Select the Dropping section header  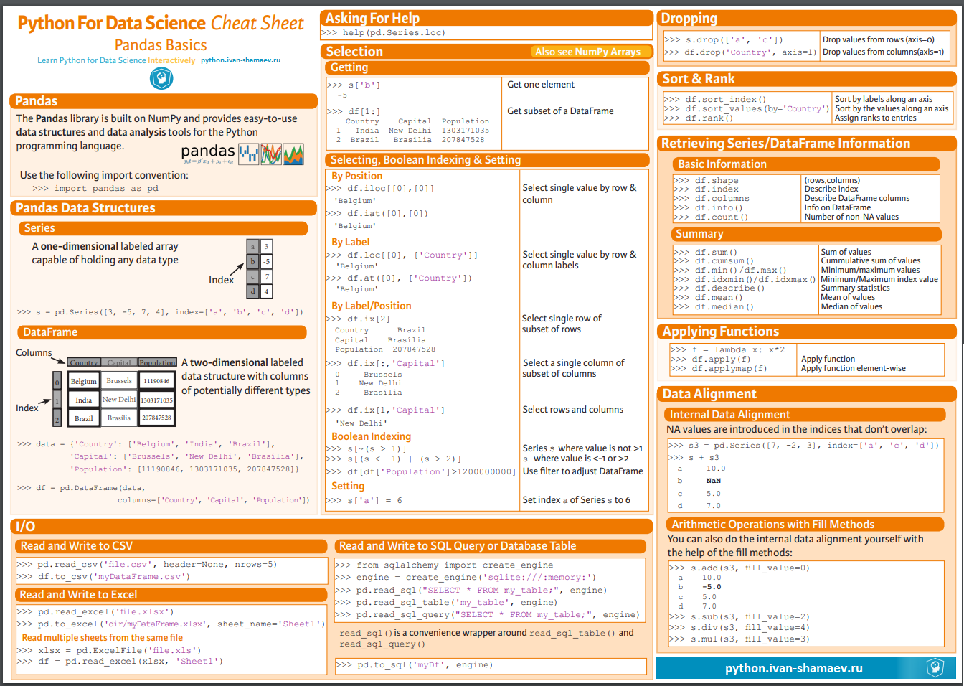pos(689,19)
